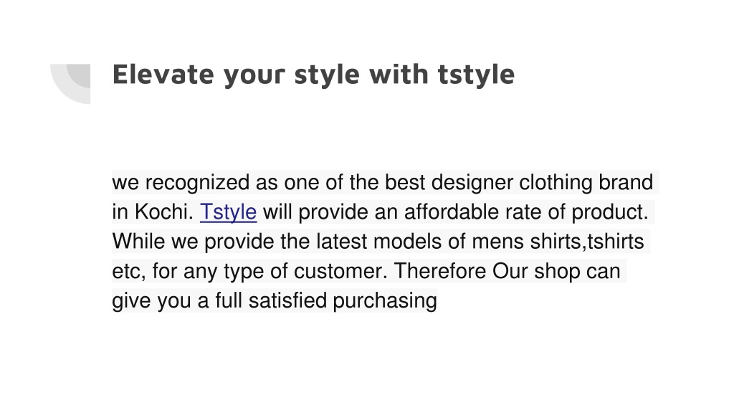The width and height of the screenshot is (734, 413).
Task: Click the word 'While' starting the third line
Action: click(138, 242)
